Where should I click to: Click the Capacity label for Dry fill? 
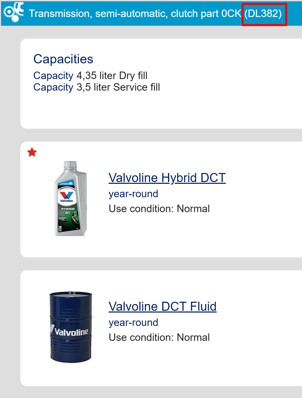(x=53, y=76)
